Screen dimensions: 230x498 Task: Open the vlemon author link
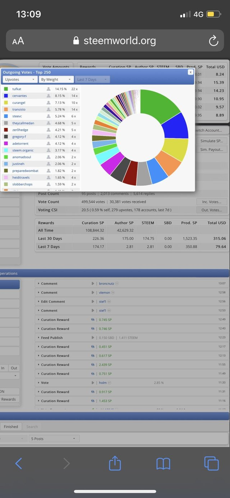click(x=104, y=292)
